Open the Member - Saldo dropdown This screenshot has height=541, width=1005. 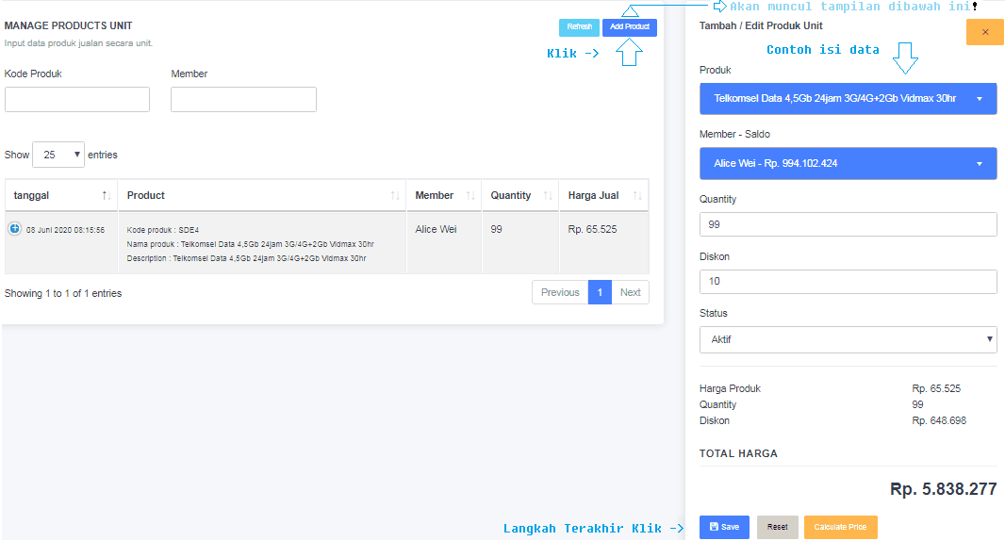(848, 163)
